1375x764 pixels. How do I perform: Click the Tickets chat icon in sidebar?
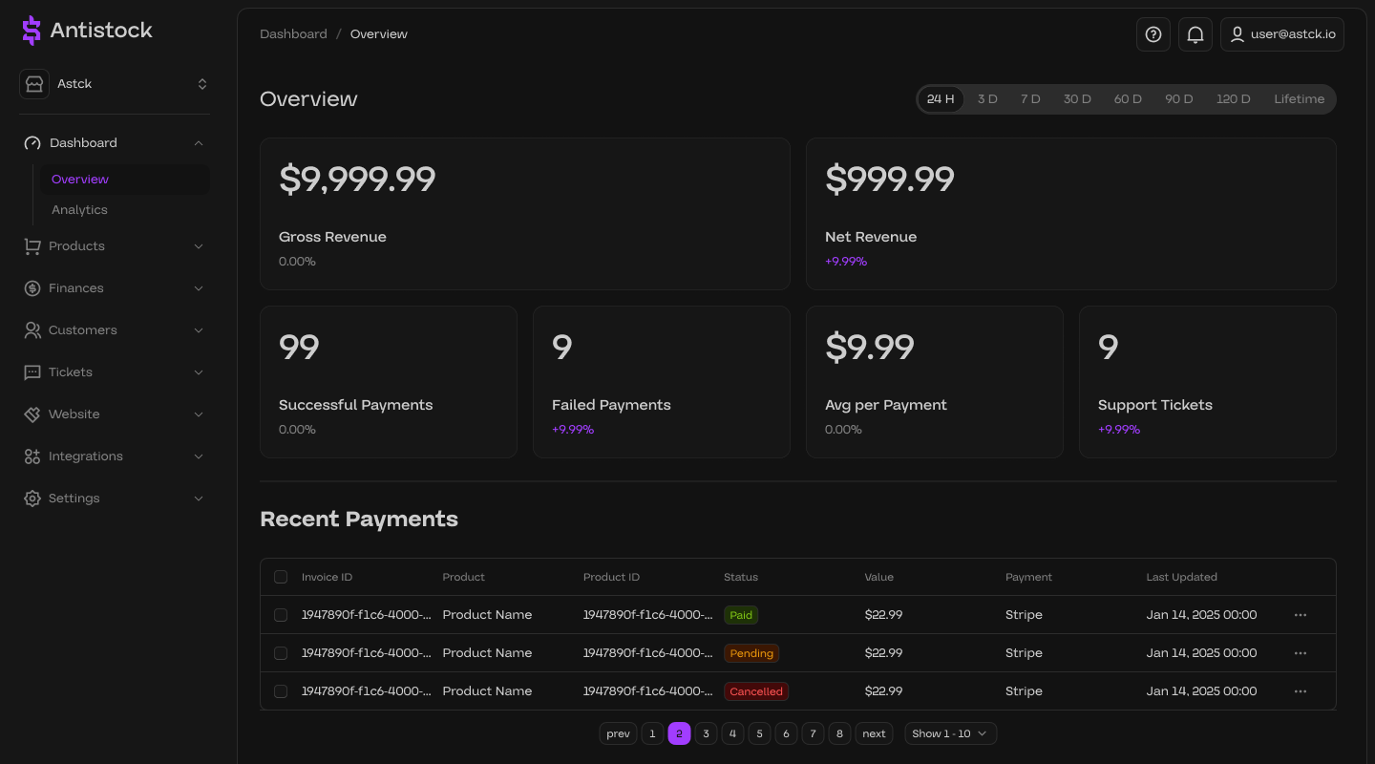coord(32,371)
